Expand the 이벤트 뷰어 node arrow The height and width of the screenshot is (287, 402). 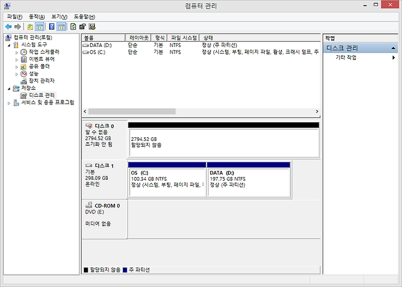tap(17, 60)
